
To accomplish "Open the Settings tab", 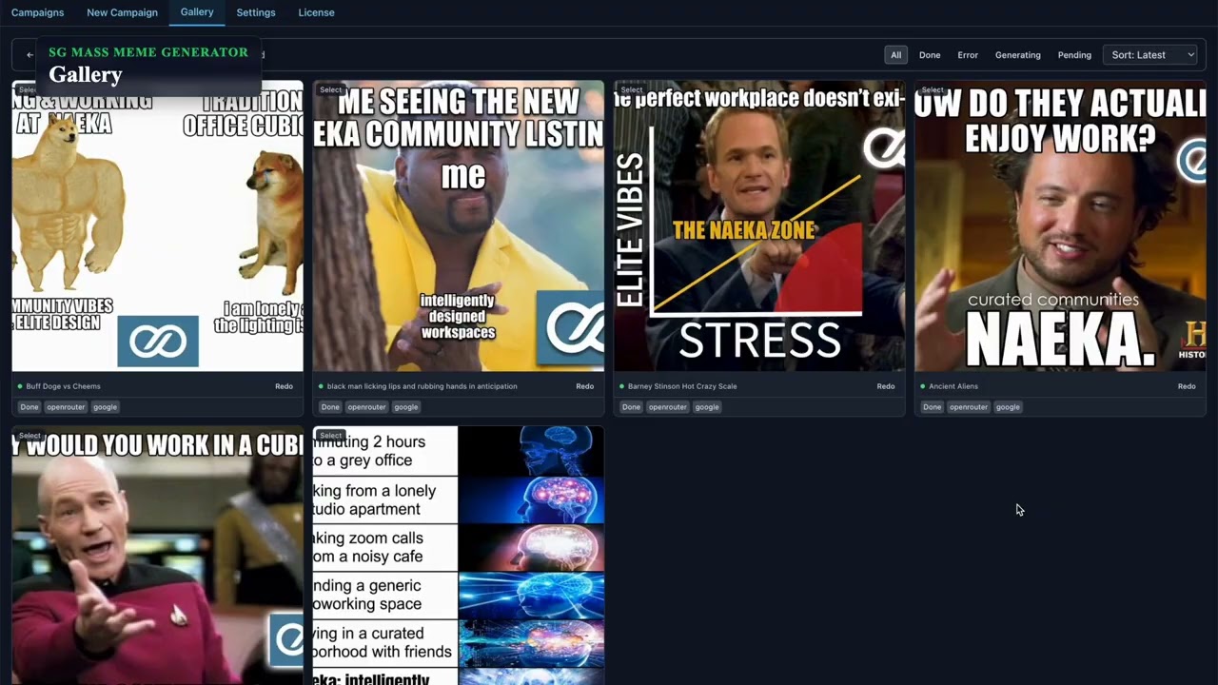I will pos(256,12).
